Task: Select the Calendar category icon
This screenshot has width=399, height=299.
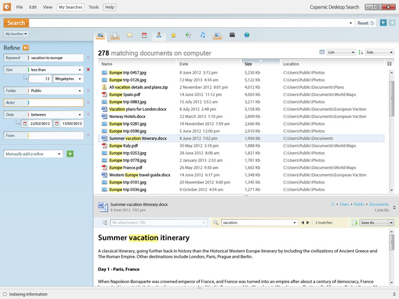Action: tap(144, 35)
